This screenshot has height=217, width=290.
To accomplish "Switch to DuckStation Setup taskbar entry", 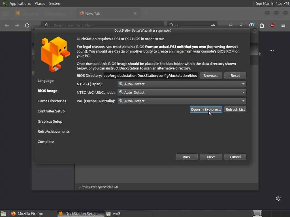I will [80, 214].
